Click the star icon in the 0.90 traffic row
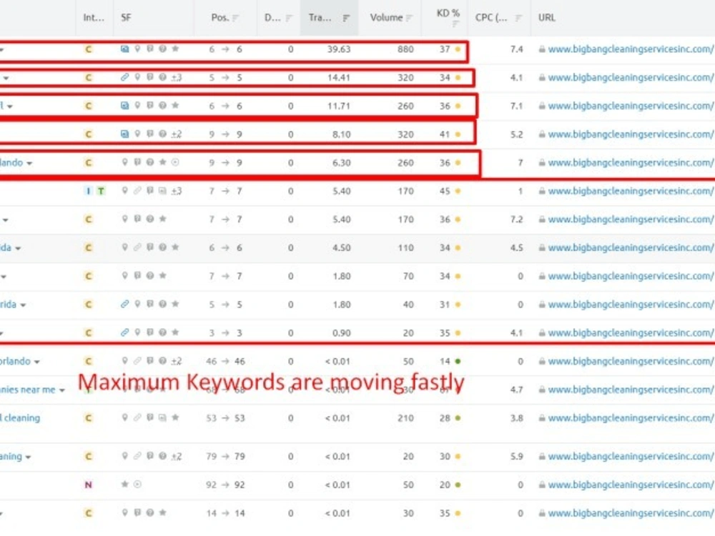Screen dimensions: 715x536 [x=175, y=332]
